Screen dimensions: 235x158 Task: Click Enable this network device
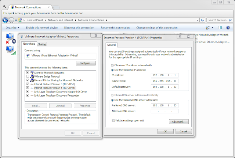point(42,28)
